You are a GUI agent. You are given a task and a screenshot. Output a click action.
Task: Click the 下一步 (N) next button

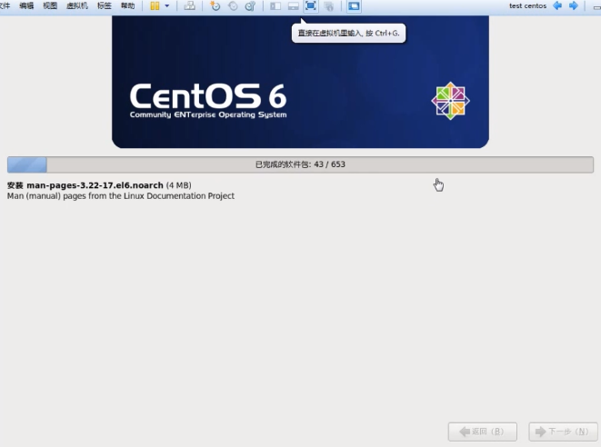(563, 432)
